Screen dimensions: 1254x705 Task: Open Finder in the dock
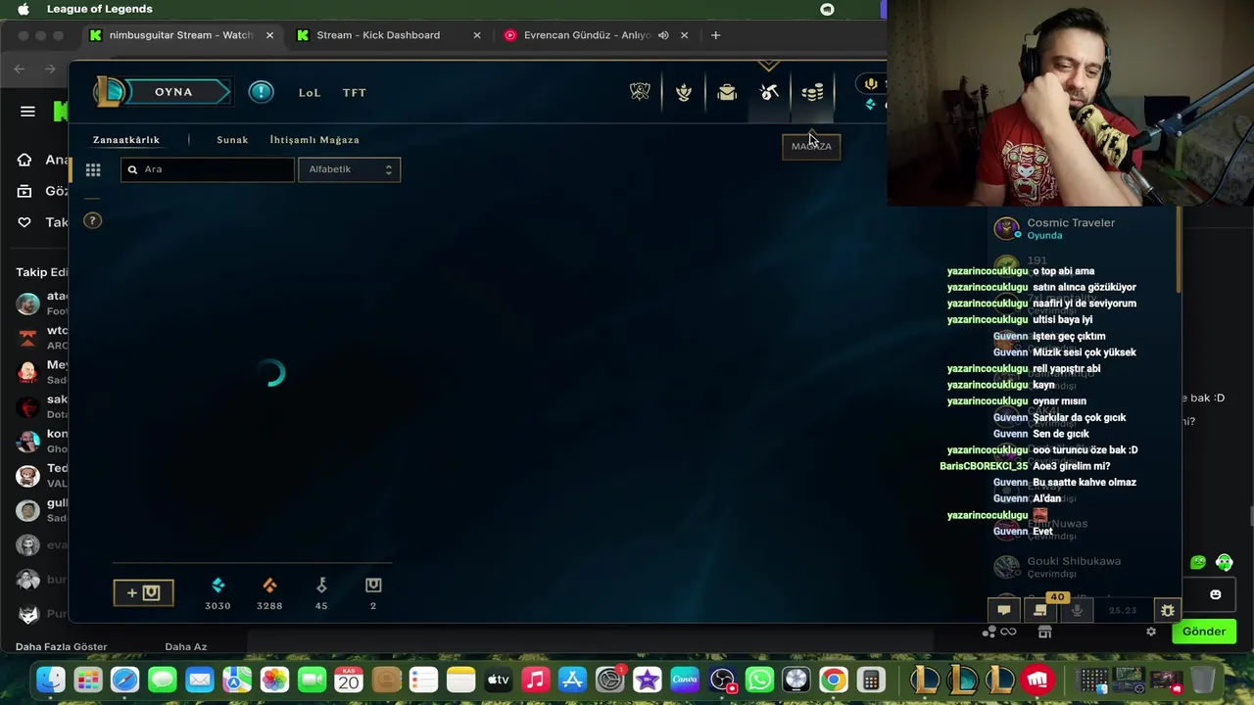tap(51, 680)
